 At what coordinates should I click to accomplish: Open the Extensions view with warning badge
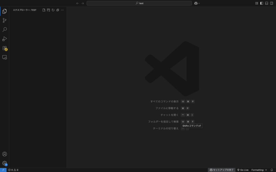(5, 48)
